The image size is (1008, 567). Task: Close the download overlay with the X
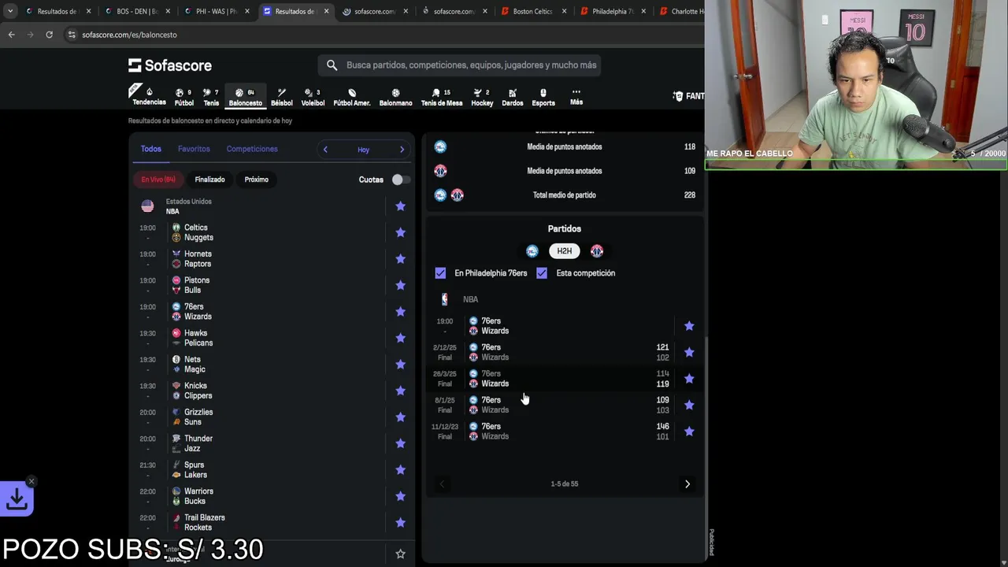pos(31,481)
